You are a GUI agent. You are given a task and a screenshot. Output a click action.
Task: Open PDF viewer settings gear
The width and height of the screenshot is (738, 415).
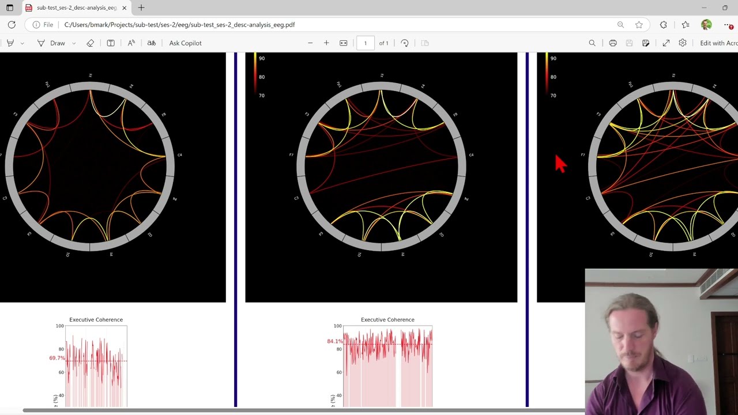pos(683,43)
